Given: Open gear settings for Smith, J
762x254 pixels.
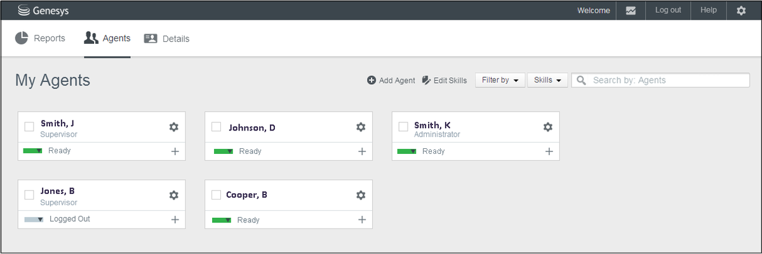Looking at the screenshot, I should tap(174, 127).
